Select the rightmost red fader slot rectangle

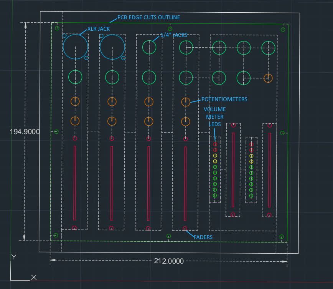[269, 170]
